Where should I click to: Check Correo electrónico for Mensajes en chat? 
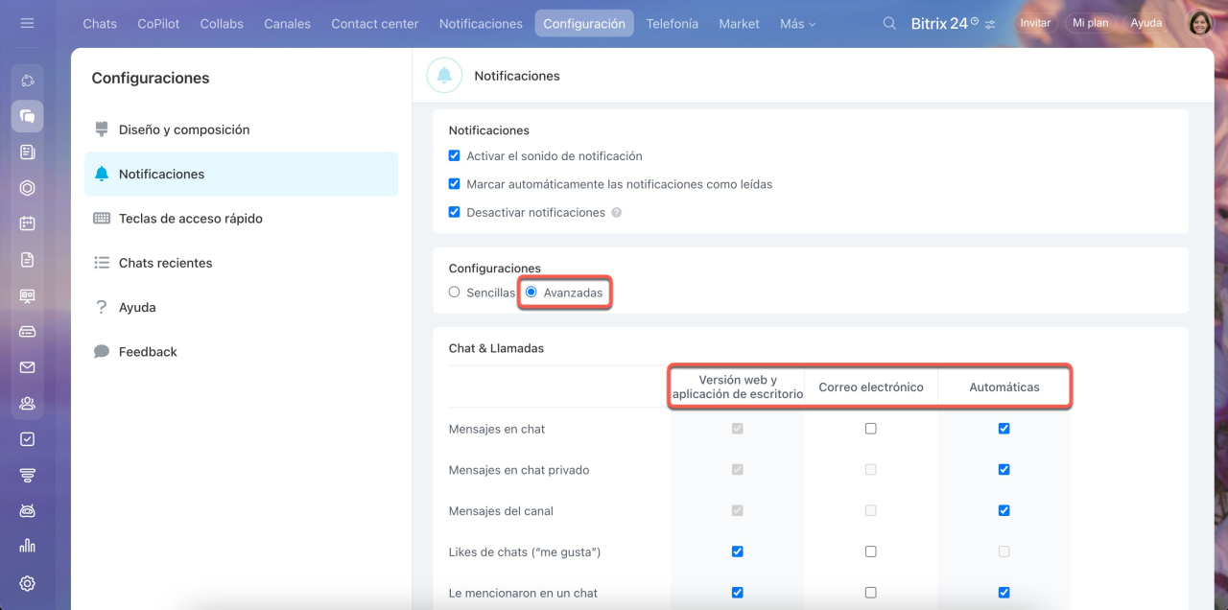pyautogui.click(x=871, y=429)
